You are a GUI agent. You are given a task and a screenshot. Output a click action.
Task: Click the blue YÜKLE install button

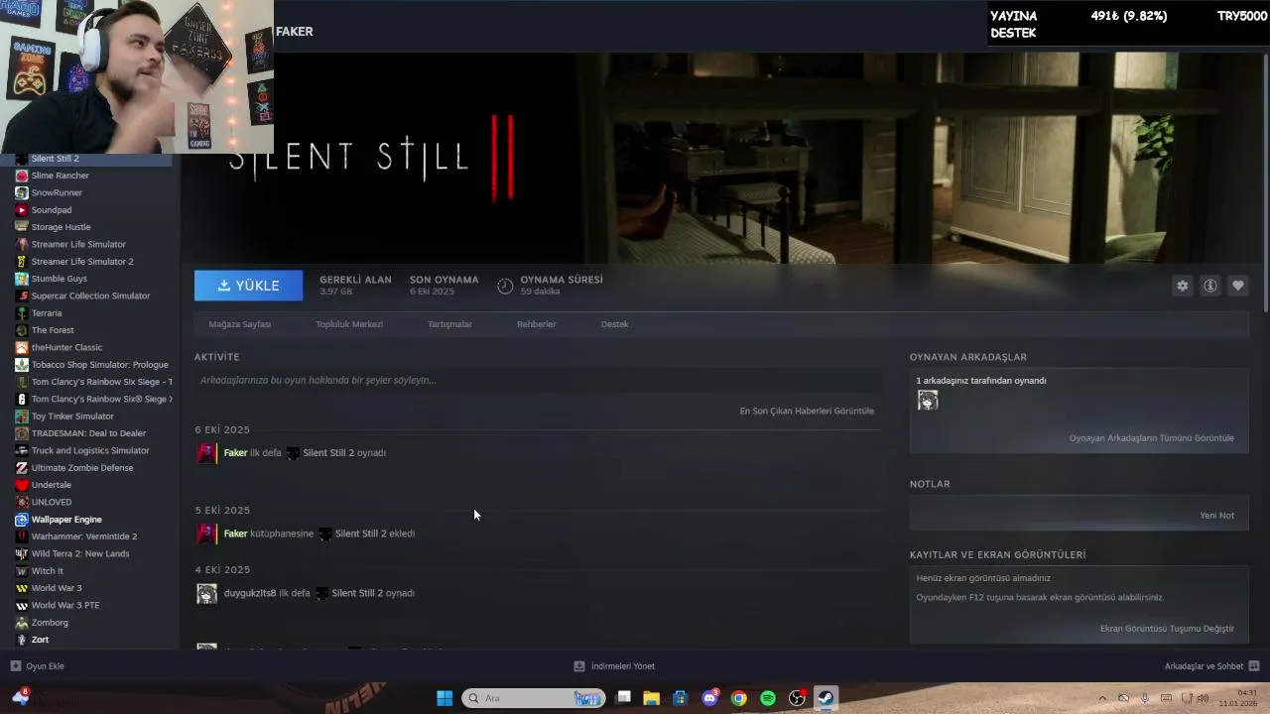[x=248, y=286]
